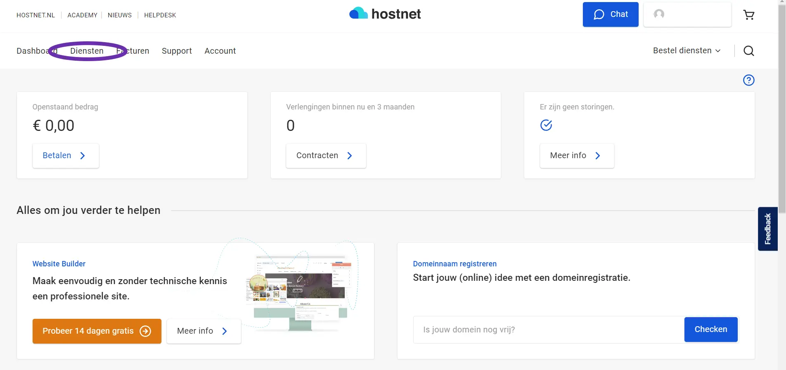Open the HELPDESK link
This screenshot has height=370, width=786.
click(160, 15)
